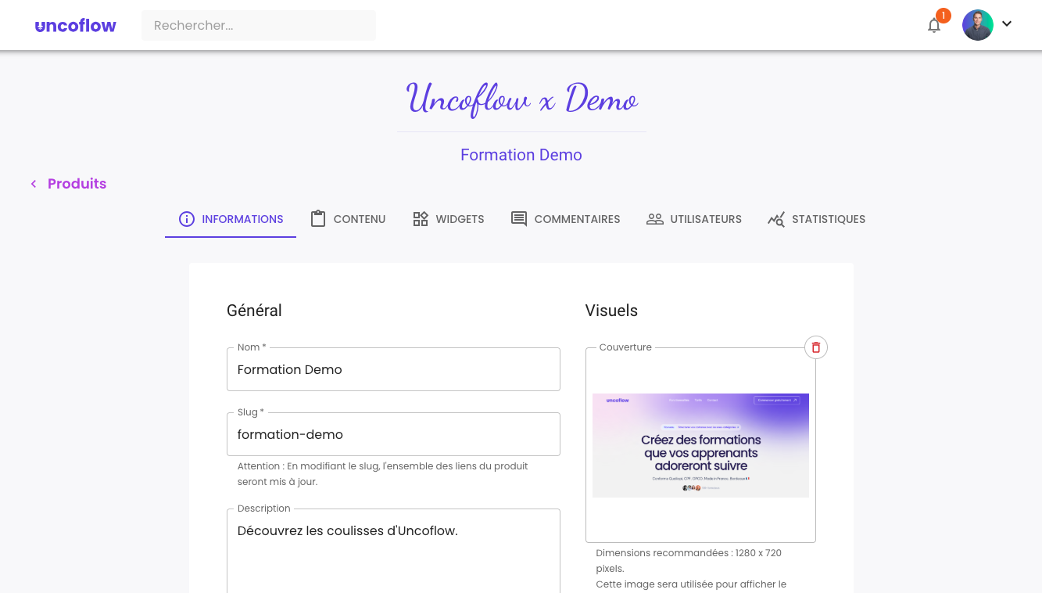
Task: Click the uncoflow logo
Action: 76,26
